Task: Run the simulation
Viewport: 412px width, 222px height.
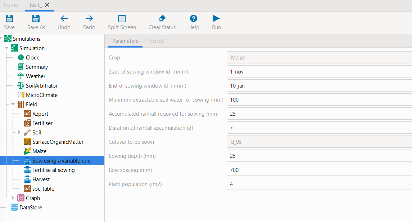Action: [216, 19]
